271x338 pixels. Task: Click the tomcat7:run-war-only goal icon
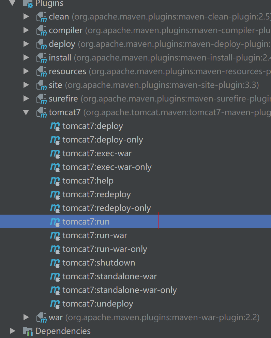(x=55, y=249)
